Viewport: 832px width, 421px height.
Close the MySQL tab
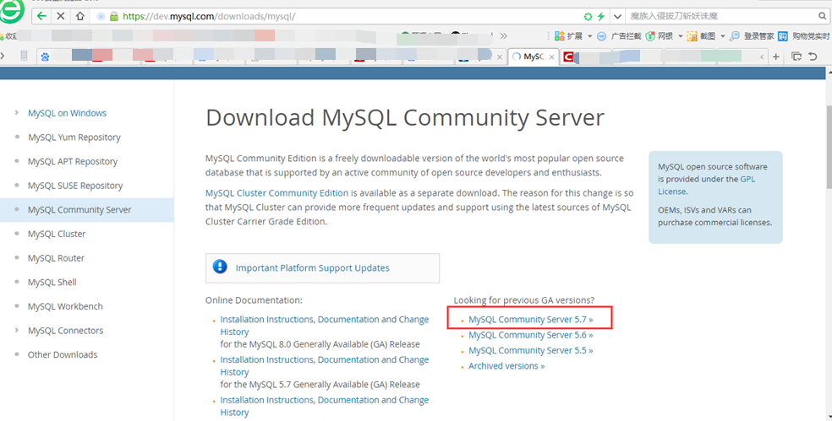point(552,57)
